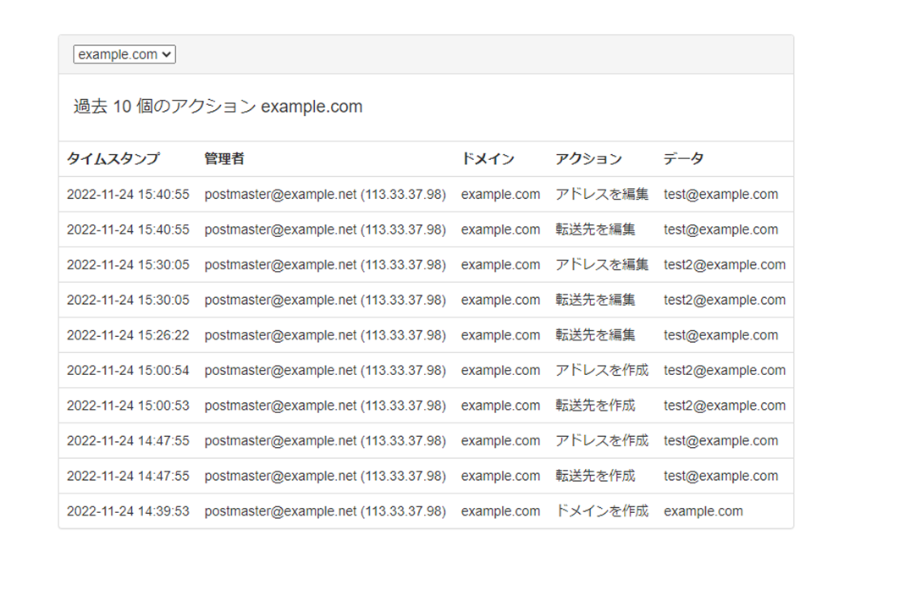899x607 pixels.
Task: Select the アドレスを作成 entry from 15:00:54
Action: (602, 370)
